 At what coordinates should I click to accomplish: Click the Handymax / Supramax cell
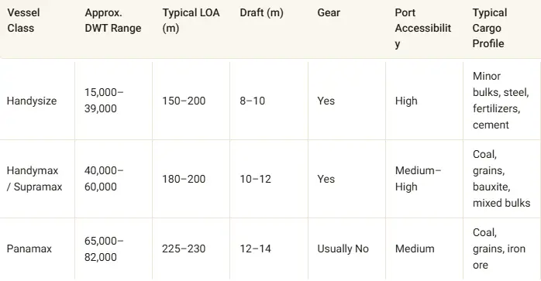coord(35,179)
